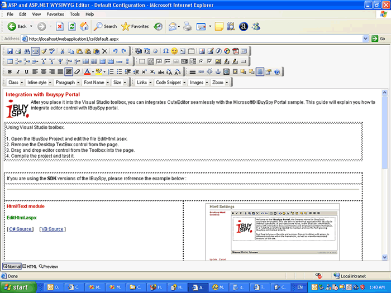The height and width of the screenshot is (293, 391).
Task: Open the Font Name dropdown
Action: click(96, 83)
